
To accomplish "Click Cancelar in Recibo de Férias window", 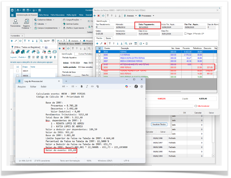I will pos(198,113).
